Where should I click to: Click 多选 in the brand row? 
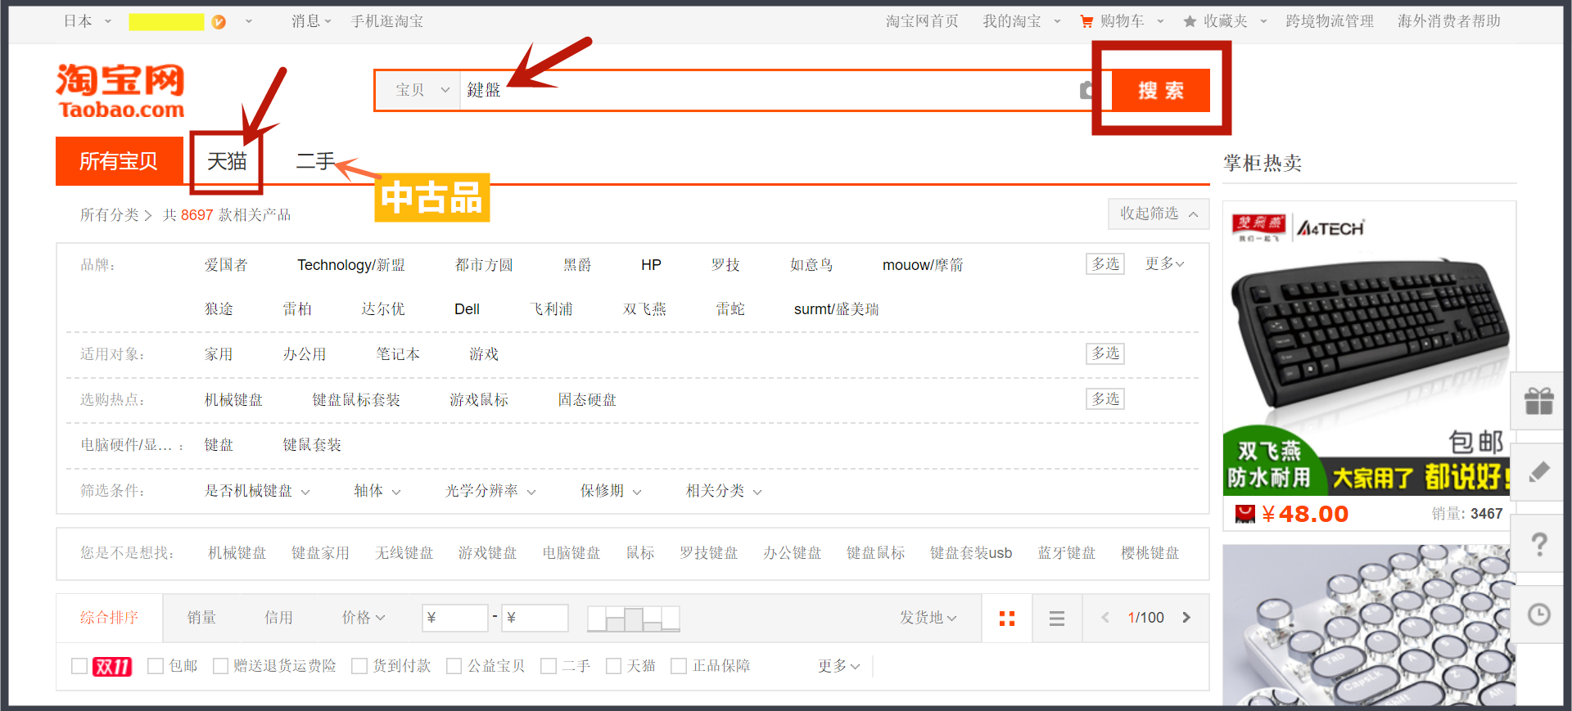[x=1105, y=263]
